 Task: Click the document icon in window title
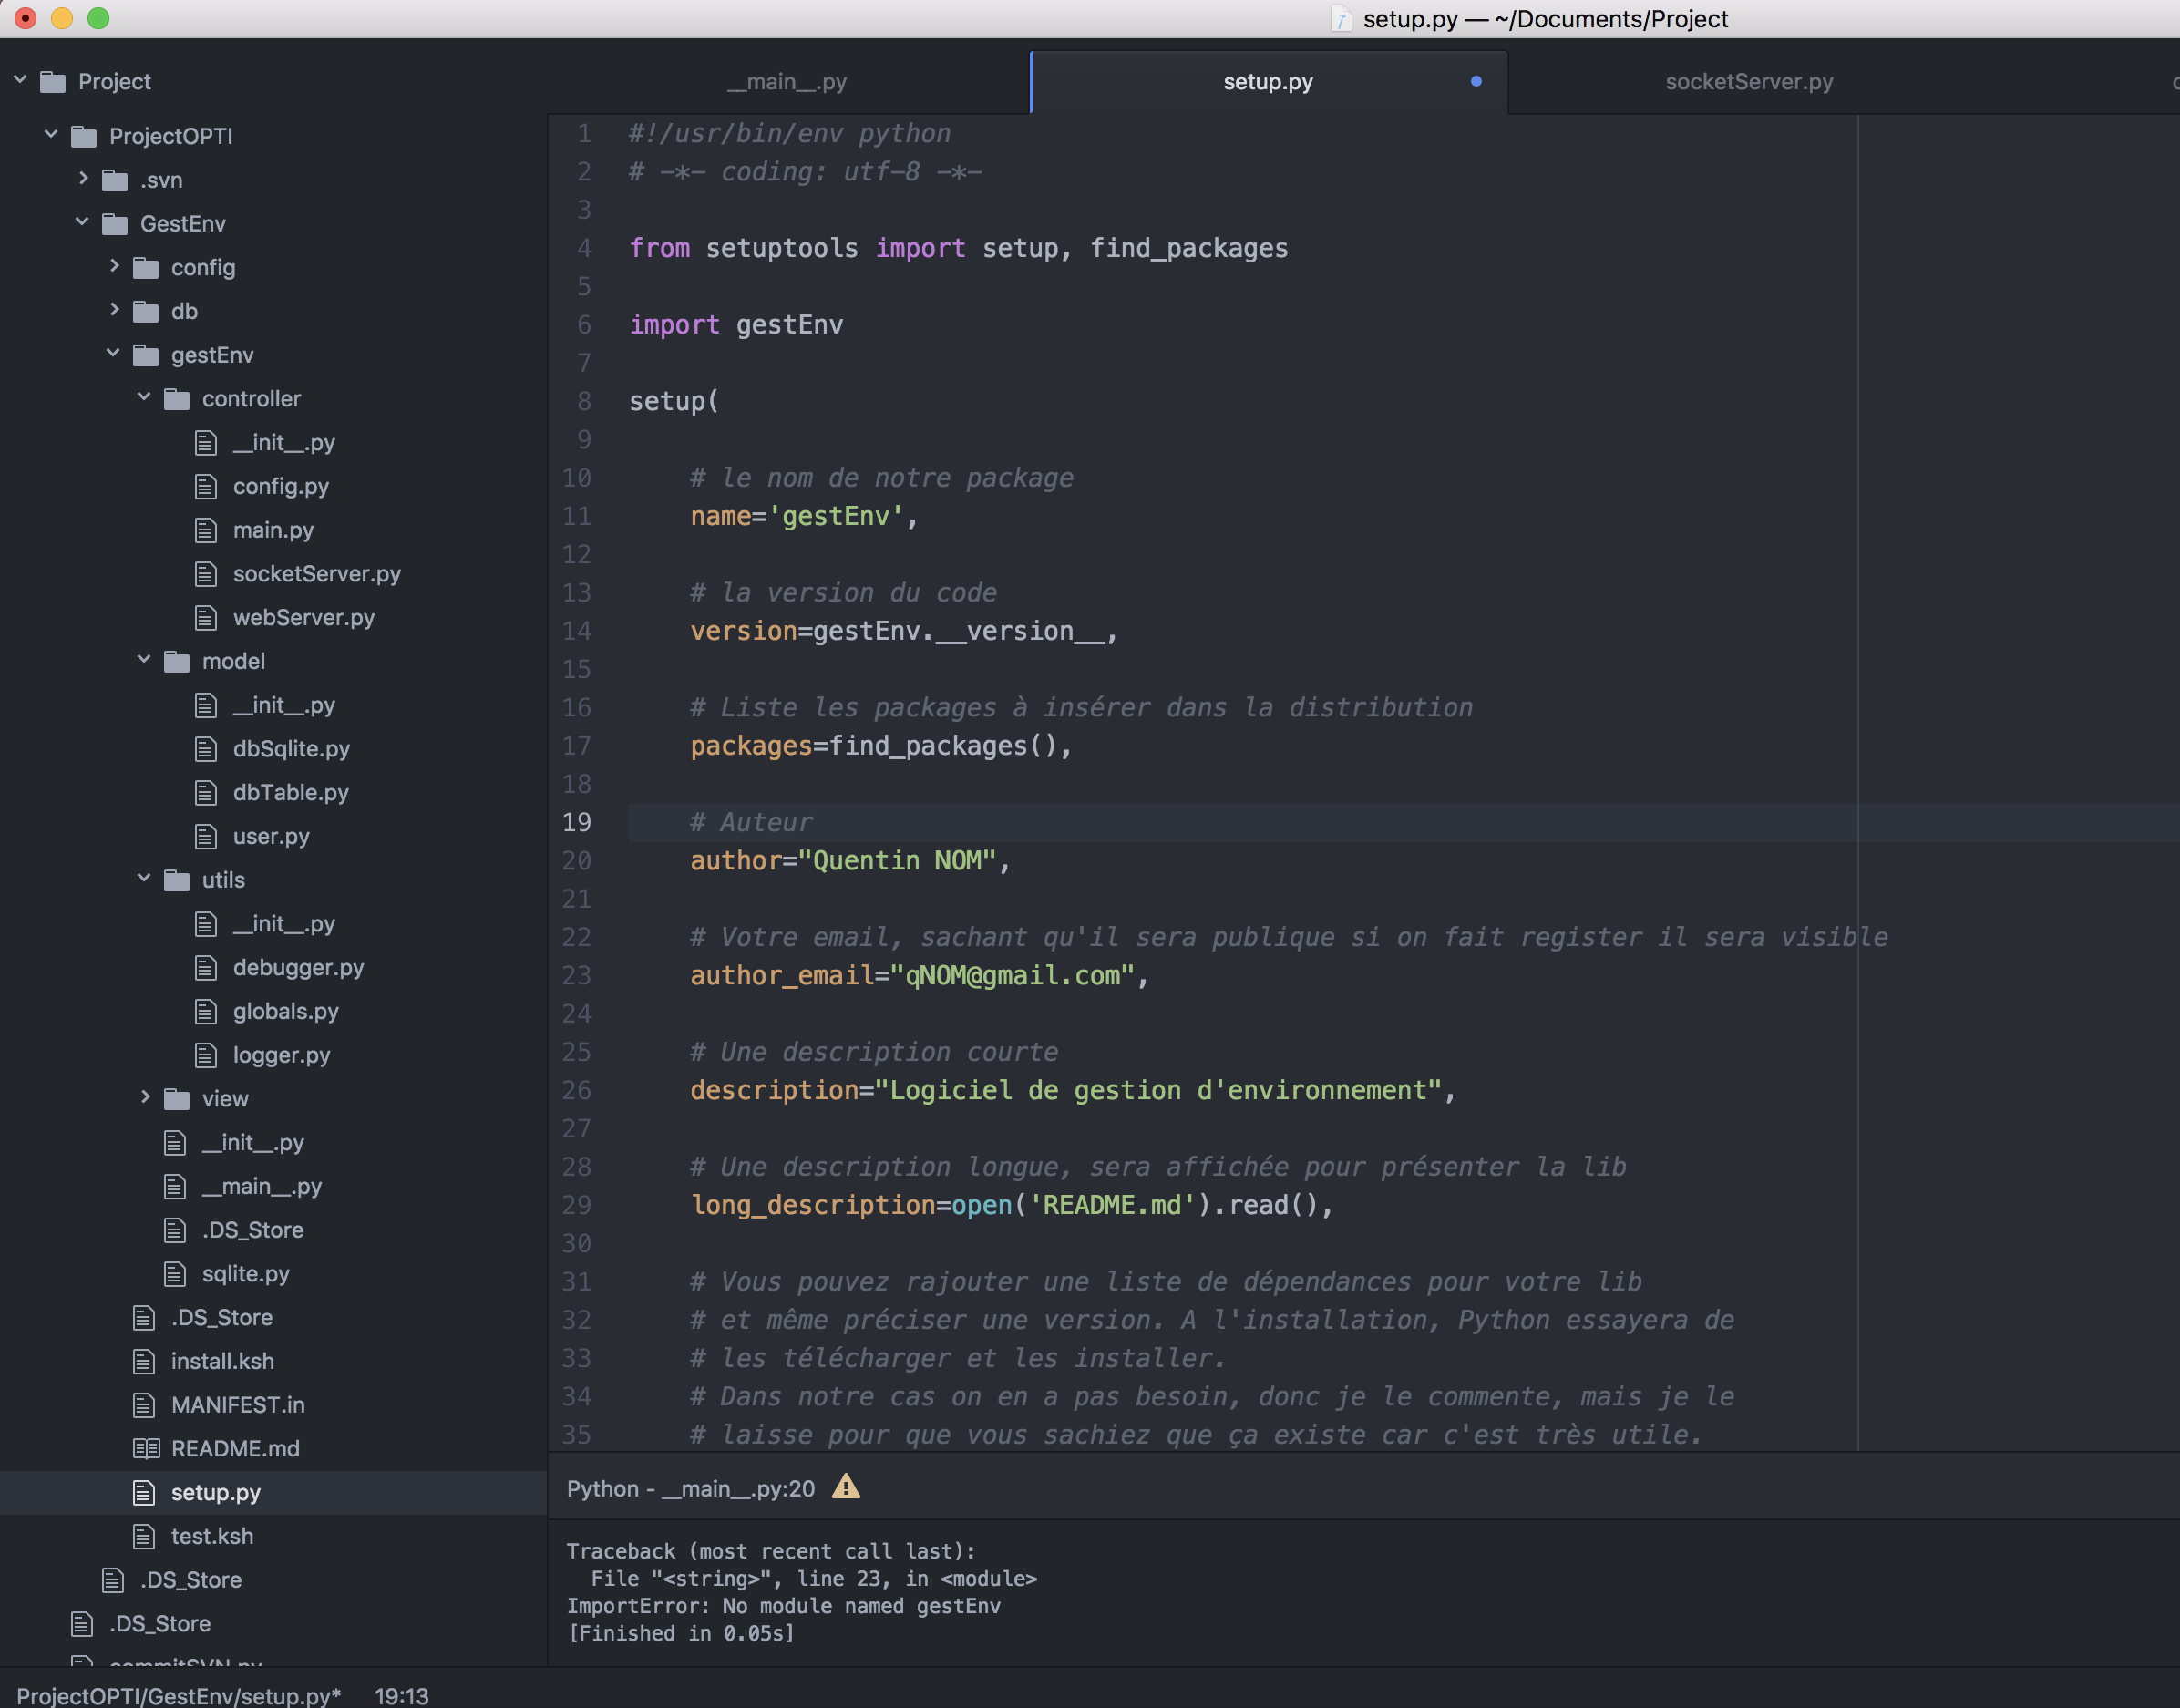point(1341,19)
